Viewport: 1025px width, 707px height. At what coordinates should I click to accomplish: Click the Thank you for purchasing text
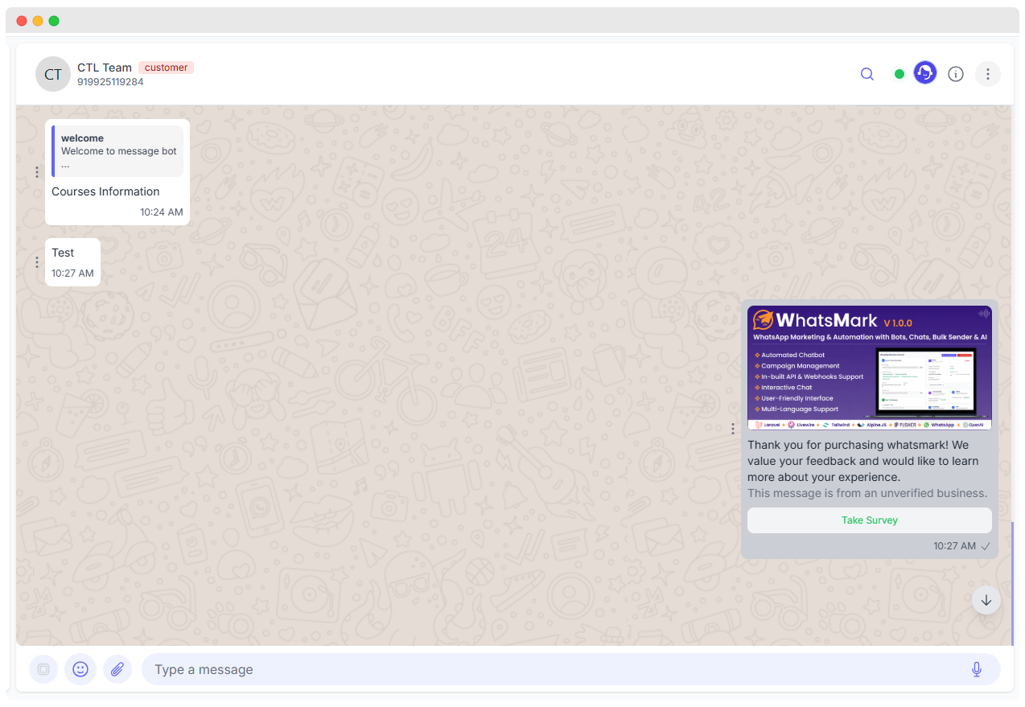tap(863, 461)
